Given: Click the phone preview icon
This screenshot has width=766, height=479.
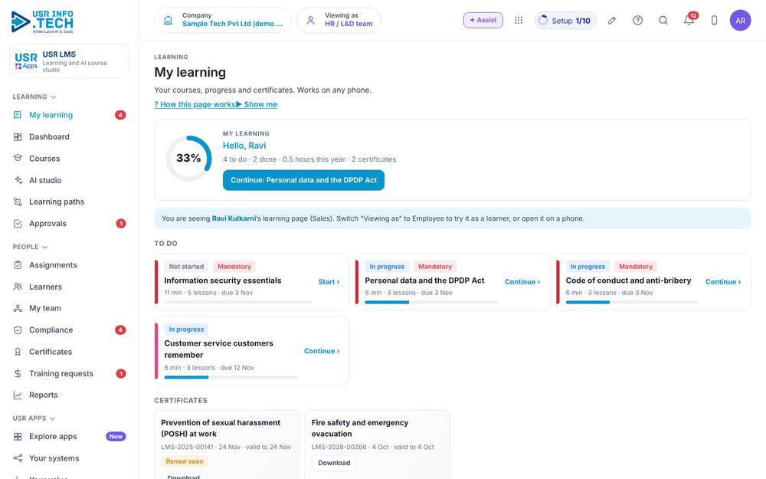Looking at the screenshot, I should coord(714,20).
